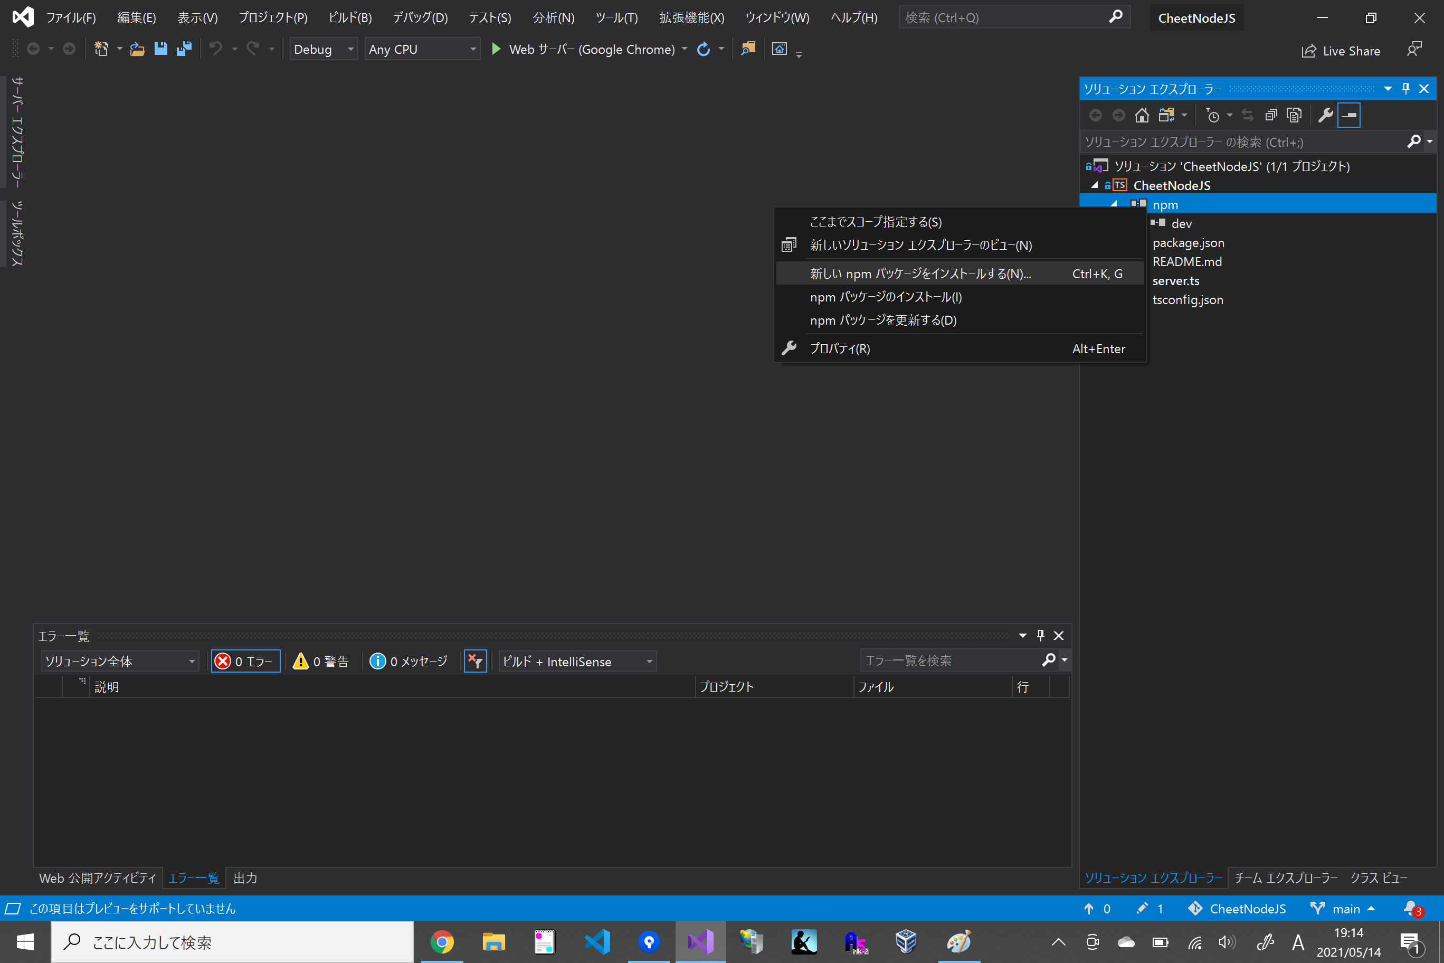Toggle the Preview Selected Items button
This screenshot has height=963, width=1444.
coord(1349,115)
